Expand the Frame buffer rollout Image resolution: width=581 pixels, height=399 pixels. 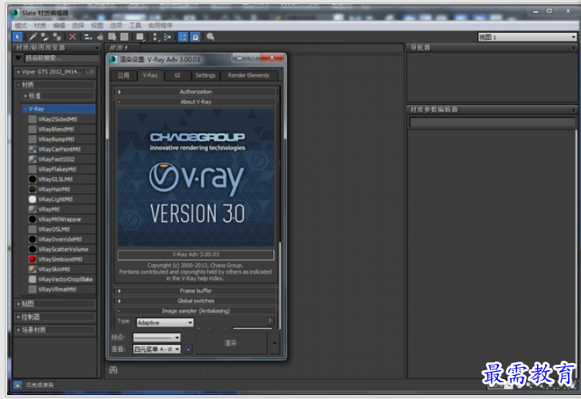tap(196, 291)
